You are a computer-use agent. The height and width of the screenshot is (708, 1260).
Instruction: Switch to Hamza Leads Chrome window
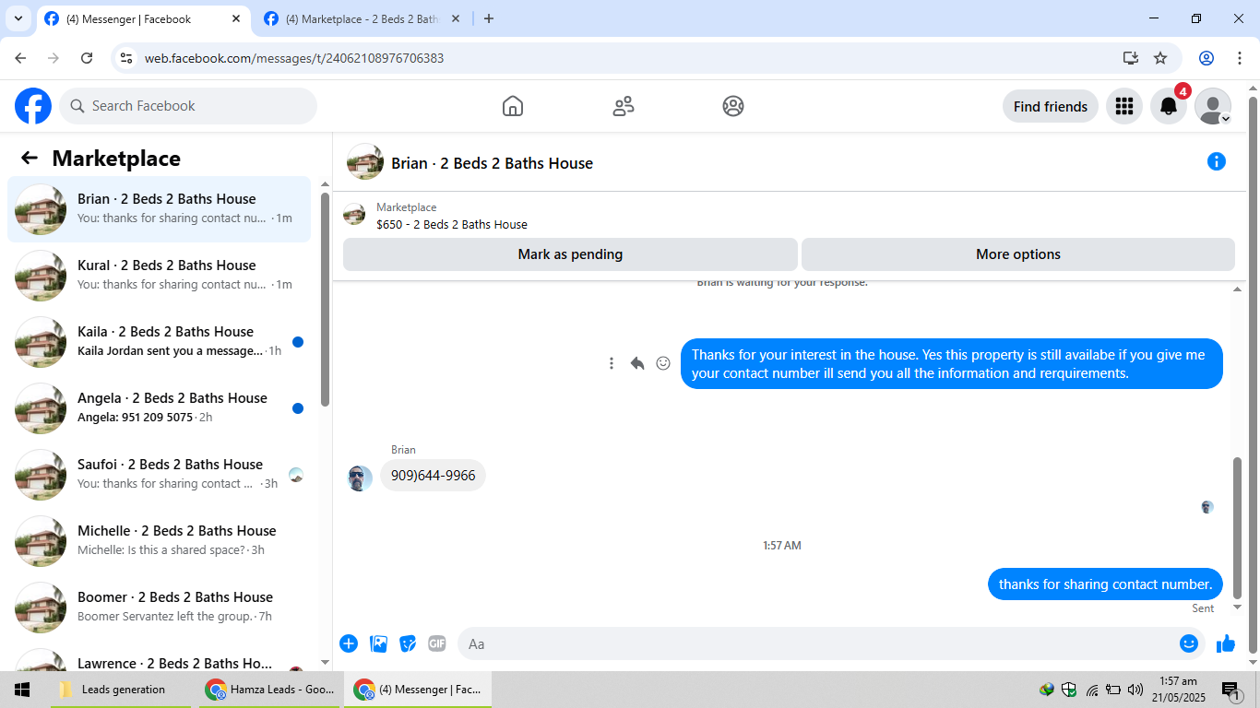coord(271,690)
